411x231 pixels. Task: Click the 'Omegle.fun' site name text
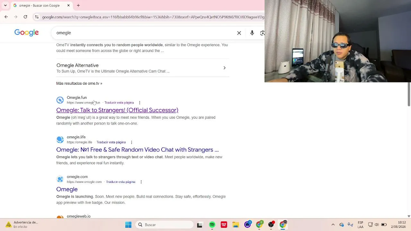coord(77,98)
